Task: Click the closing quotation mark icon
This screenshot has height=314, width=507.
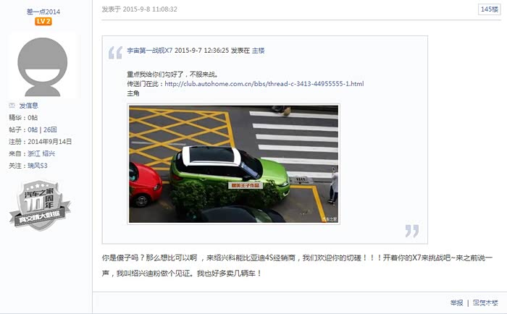Action: tap(412, 231)
